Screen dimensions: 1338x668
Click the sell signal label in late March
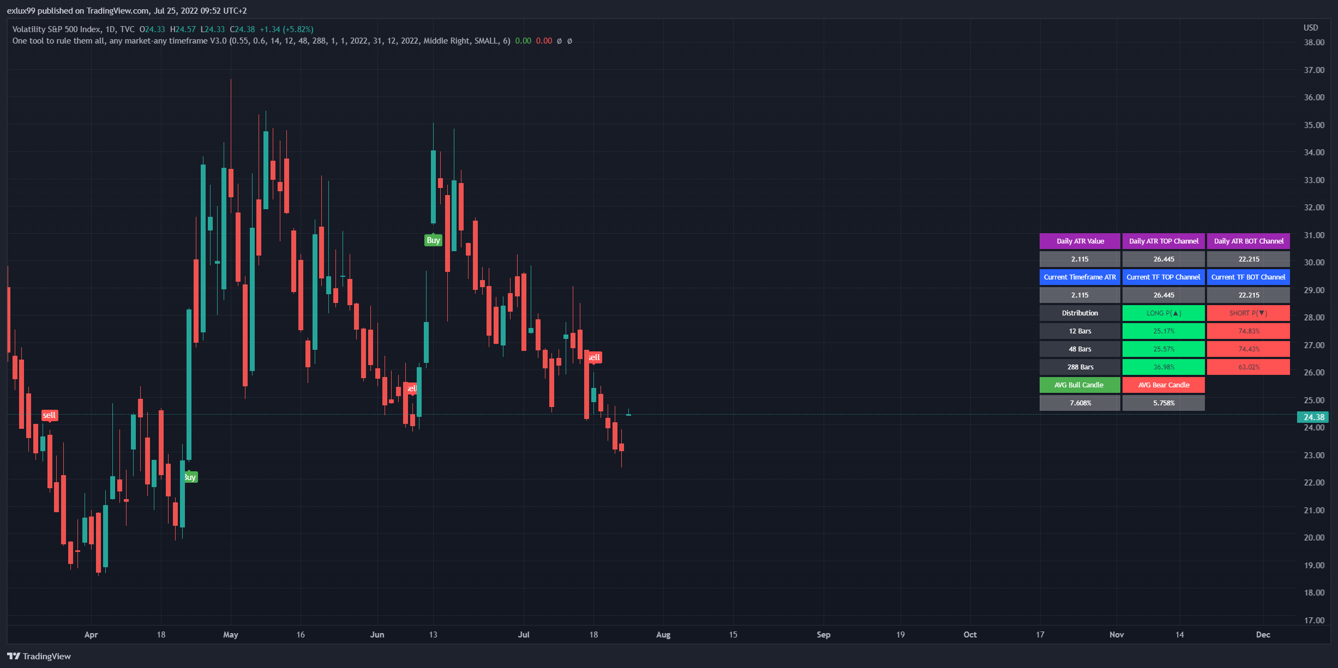49,415
